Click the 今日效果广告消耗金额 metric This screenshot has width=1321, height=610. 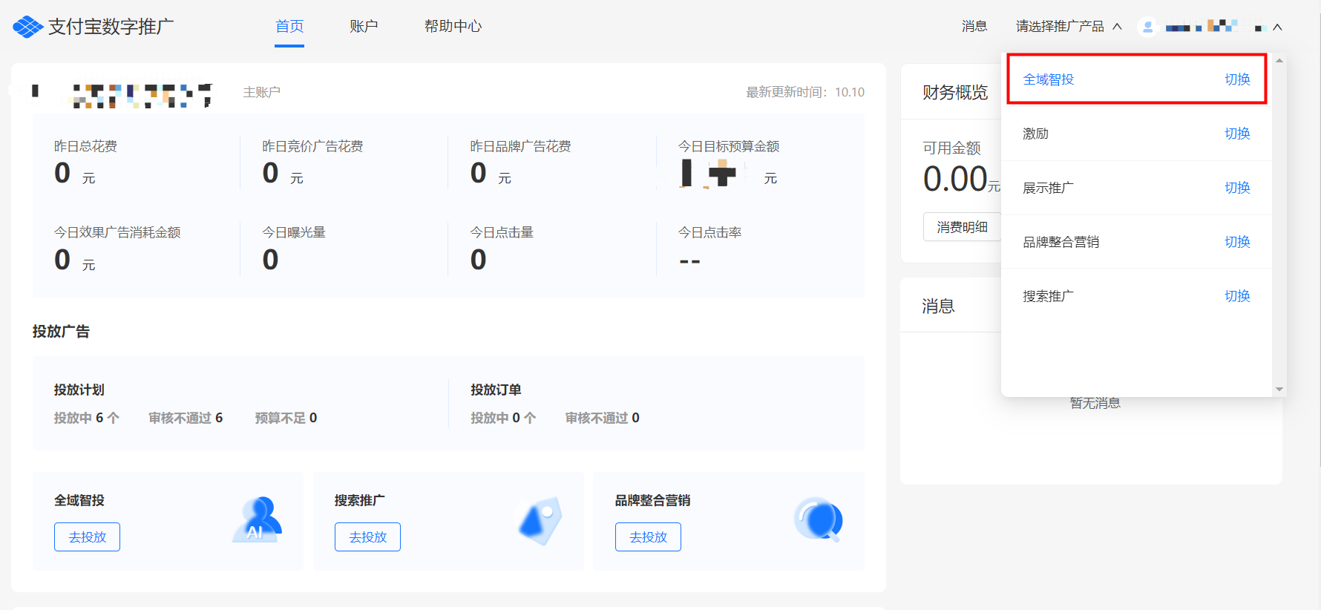pyautogui.click(x=117, y=249)
